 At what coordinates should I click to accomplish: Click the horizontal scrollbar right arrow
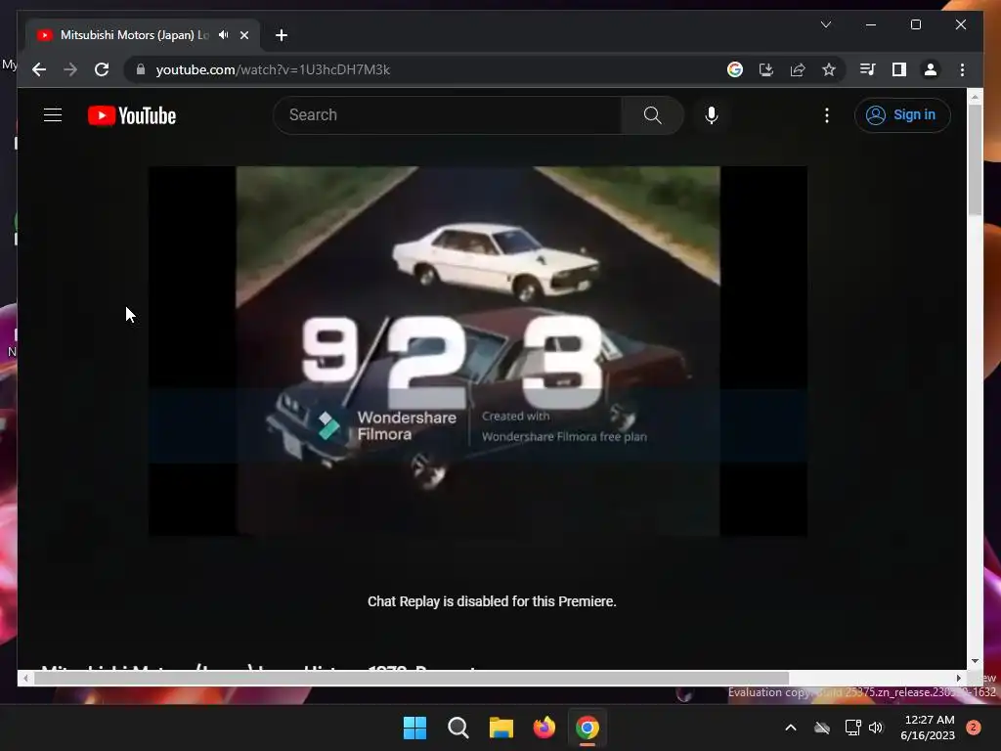point(959,679)
